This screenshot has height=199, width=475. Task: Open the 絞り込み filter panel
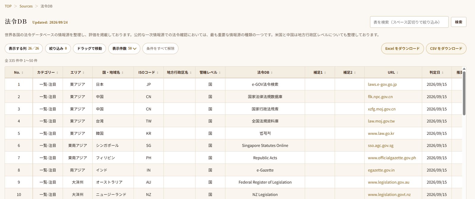pyautogui.click(x=58, y=48)
